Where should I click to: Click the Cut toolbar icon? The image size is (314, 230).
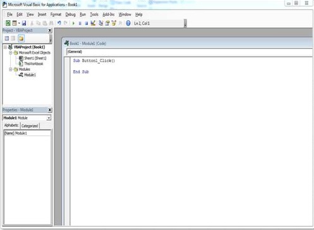32,23
